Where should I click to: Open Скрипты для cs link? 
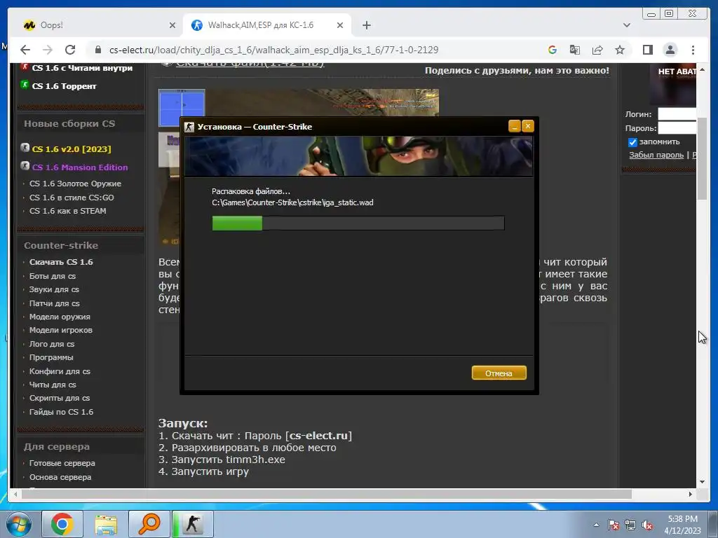[x=60, y=398]
